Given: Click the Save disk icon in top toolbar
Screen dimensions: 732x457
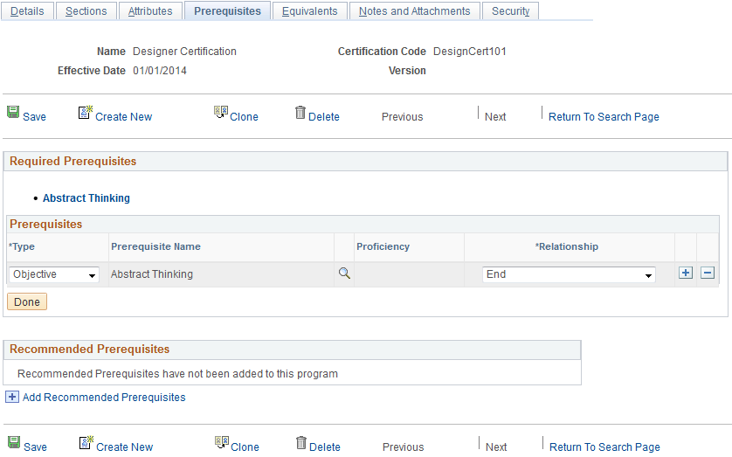Looking at the screenshot, I should point(13,112).
